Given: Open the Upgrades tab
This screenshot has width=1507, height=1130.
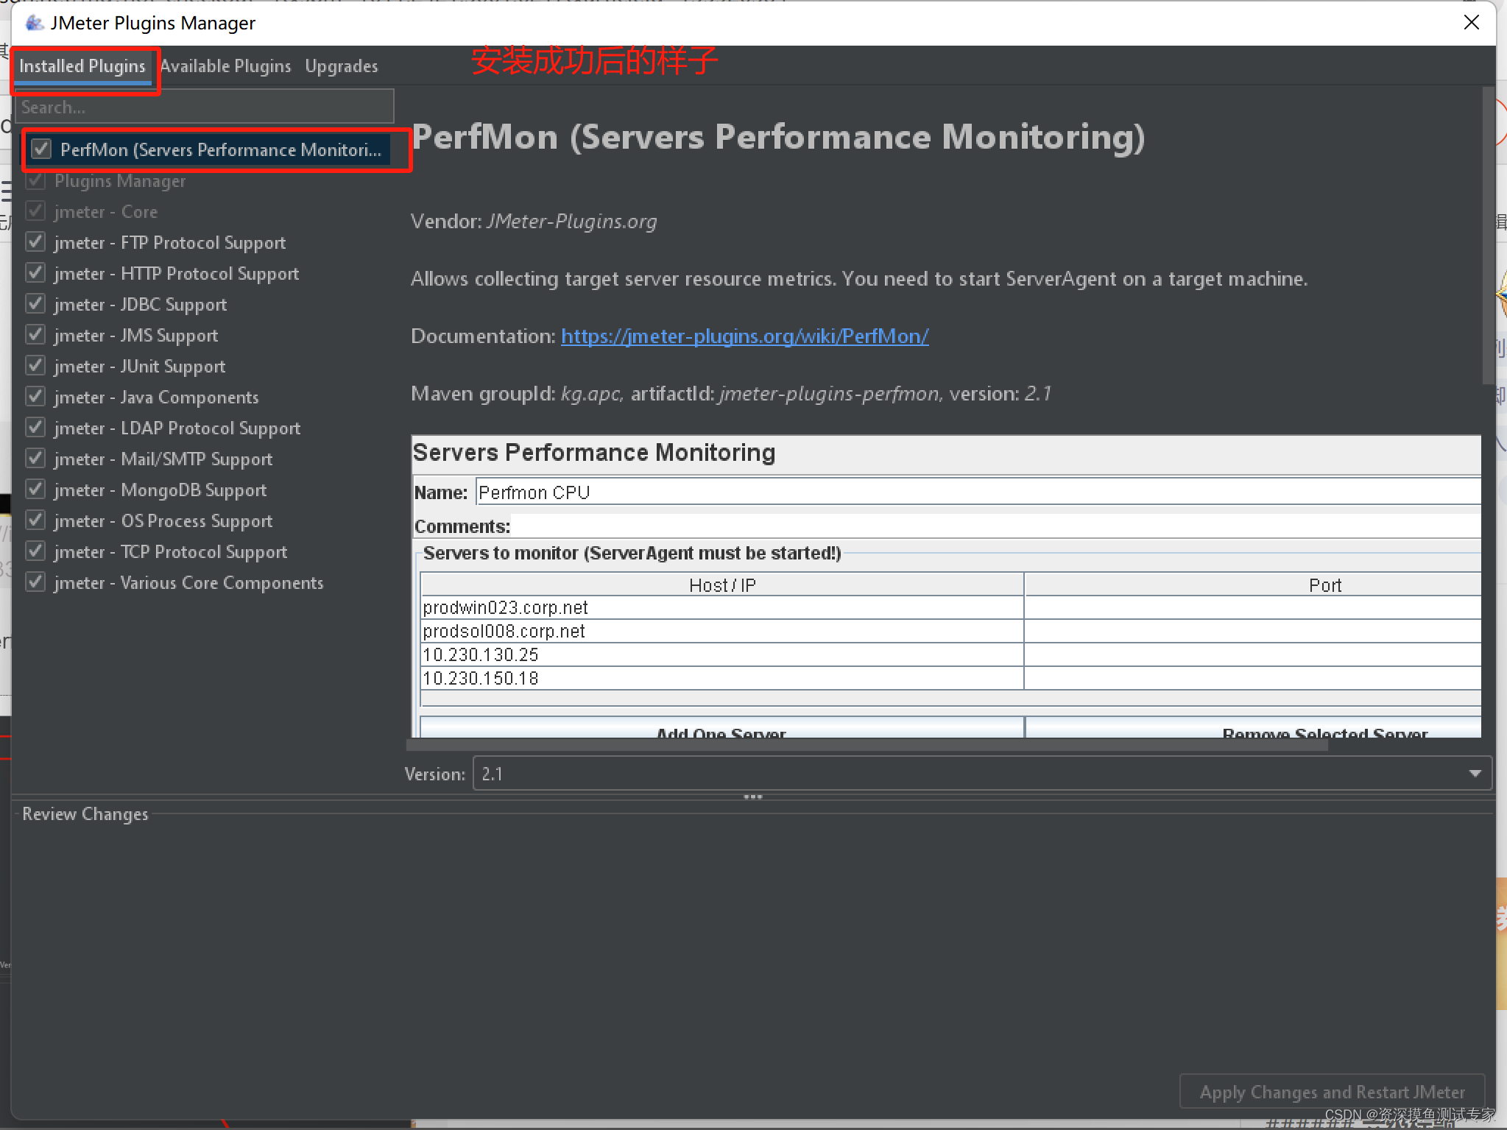Looking at the screenshot, I should pos(342,66).
